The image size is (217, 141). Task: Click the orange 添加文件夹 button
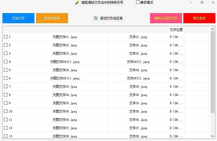point(52,18)
